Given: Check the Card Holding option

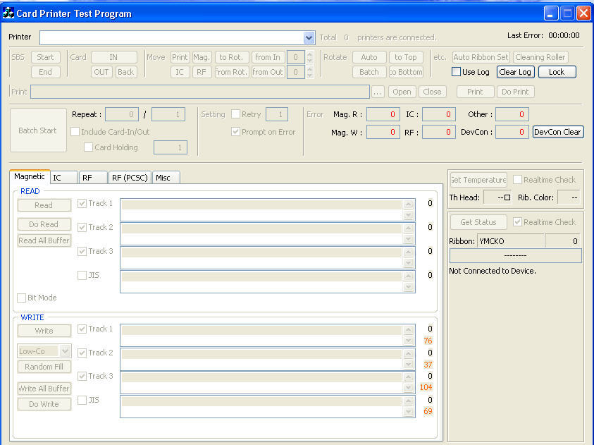Looking at the screenshot, I should (x=88, y=147).
